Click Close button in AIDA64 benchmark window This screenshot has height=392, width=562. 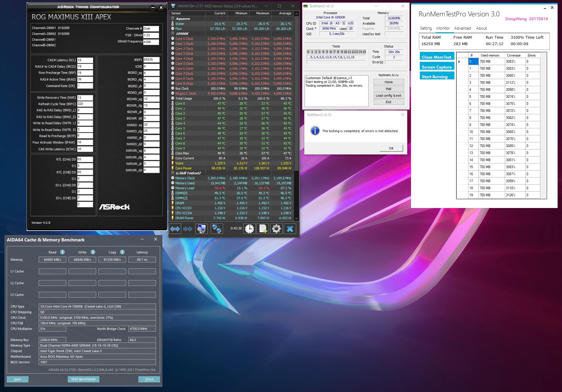coord(149,379)
